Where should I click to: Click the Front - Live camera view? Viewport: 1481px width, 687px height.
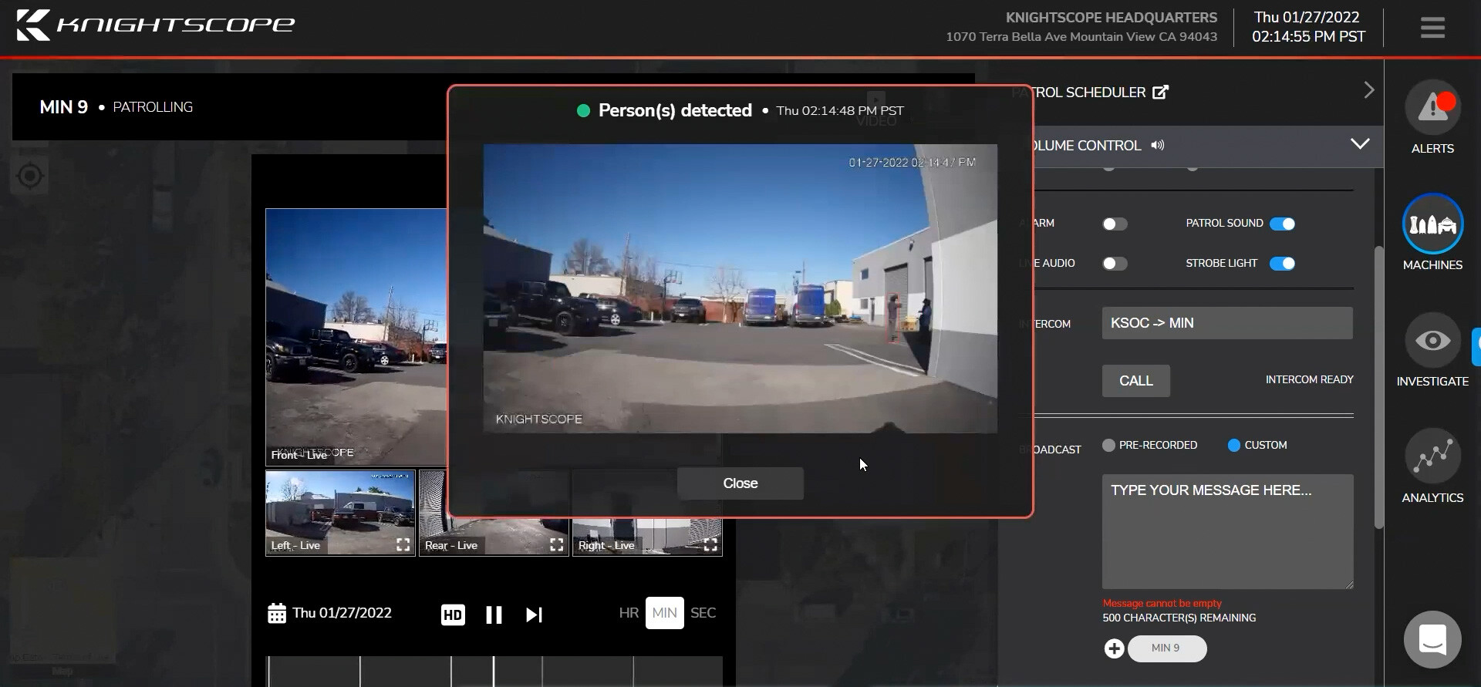click(356, 337)
